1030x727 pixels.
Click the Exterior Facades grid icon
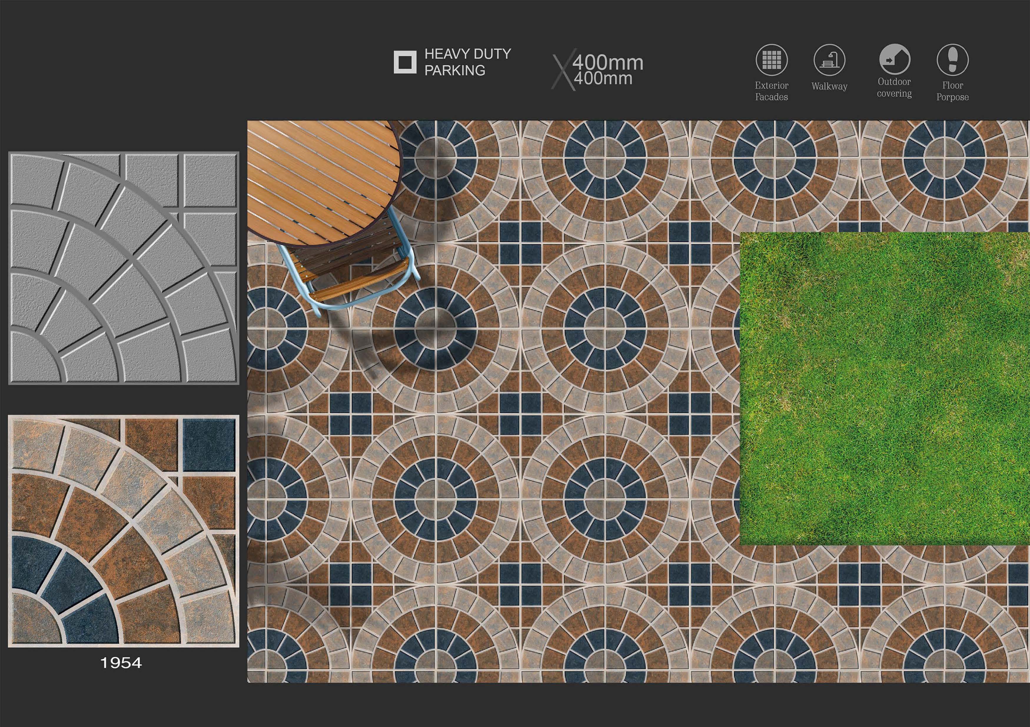(x=771, y=60)
